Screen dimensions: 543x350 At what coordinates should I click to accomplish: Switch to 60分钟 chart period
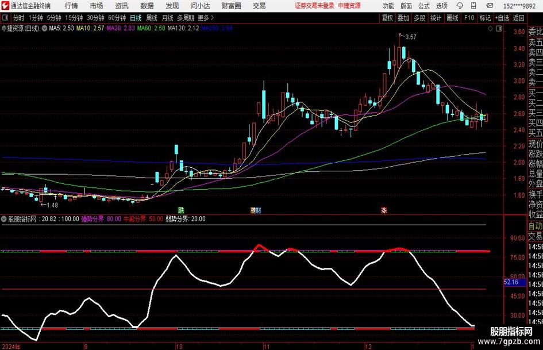pos(117,18)
